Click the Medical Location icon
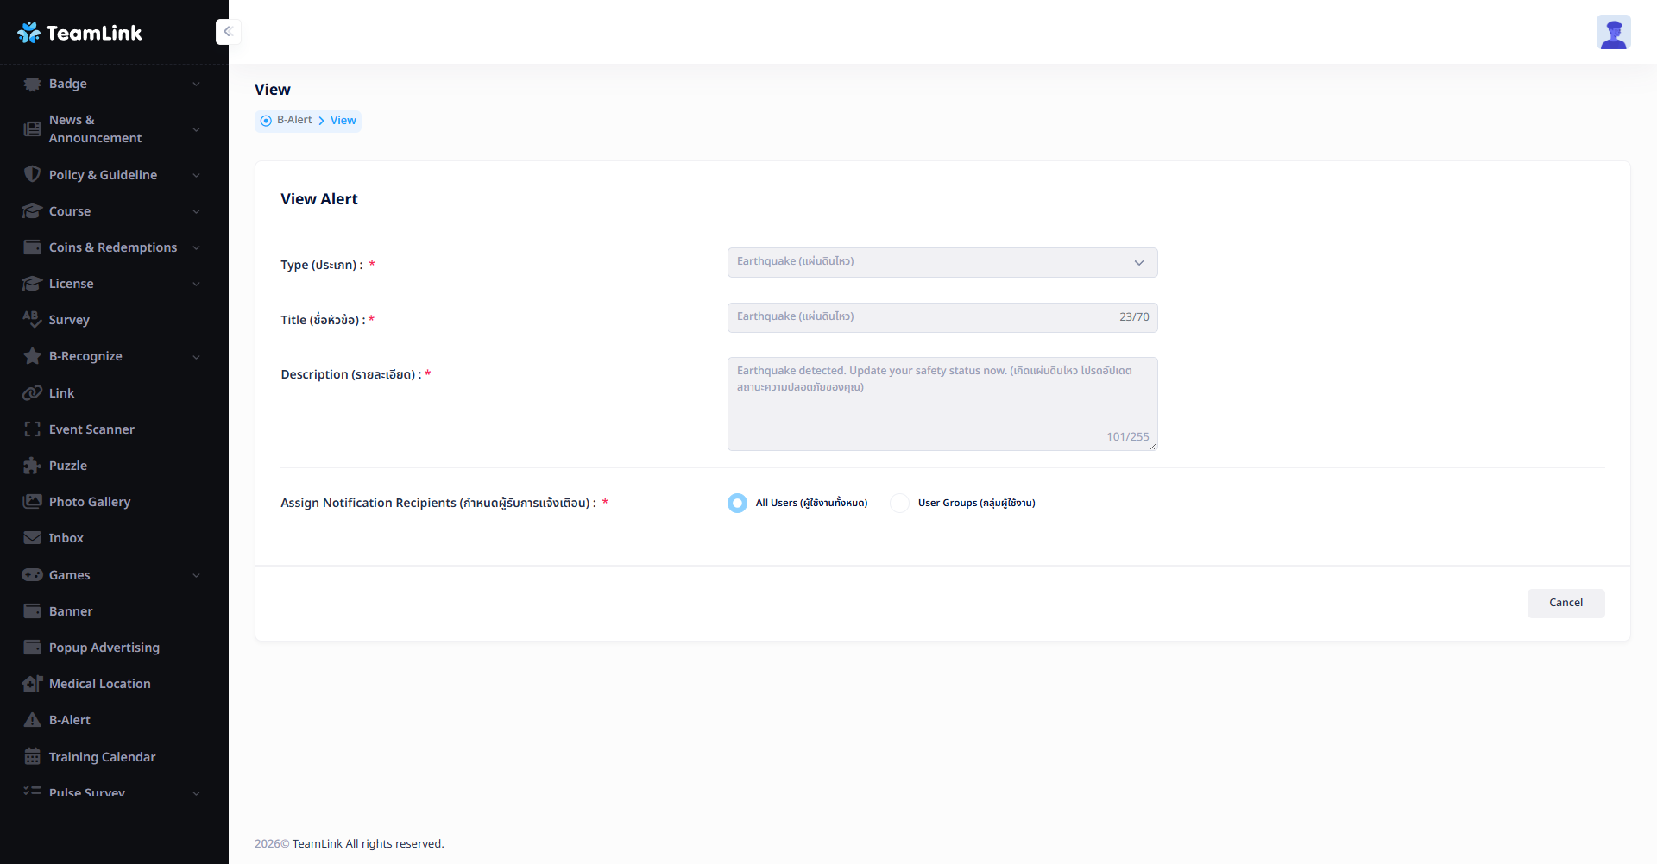This screenshot has height=864, width=1657. click(32, 684)
